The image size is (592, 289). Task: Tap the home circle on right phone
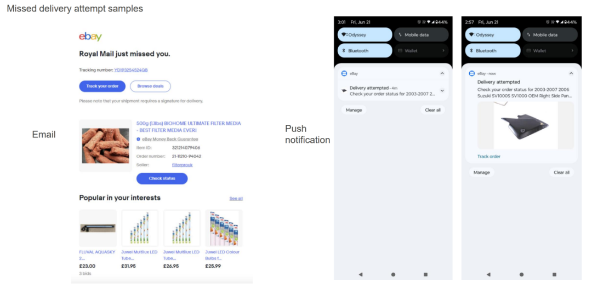coord(521,275)
